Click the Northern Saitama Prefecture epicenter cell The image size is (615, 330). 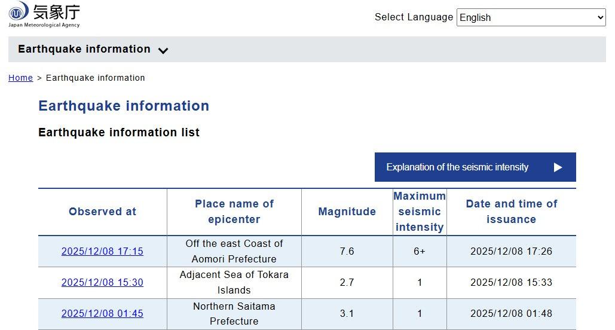pyautogui.click(x=234, y=313)
